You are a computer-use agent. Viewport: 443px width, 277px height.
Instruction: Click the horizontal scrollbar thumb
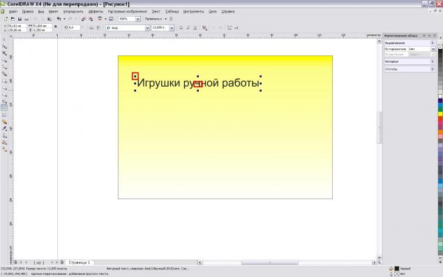pos(269,262)
